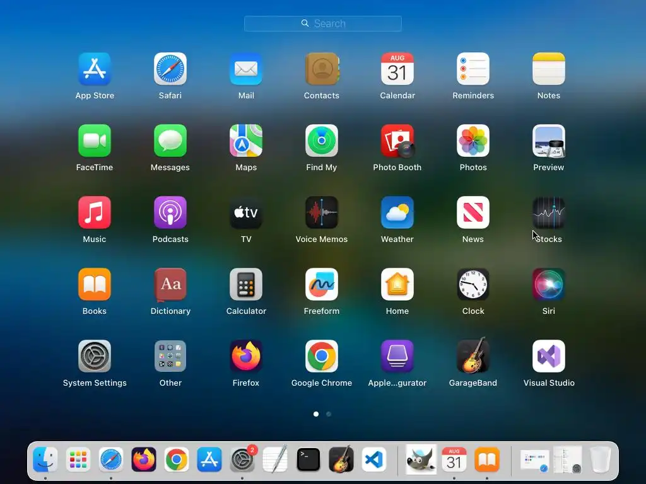The height and width of the screenshot is (484, 646).
Task: Open App Store from Launchpad grid
Action: pos(95,69)
